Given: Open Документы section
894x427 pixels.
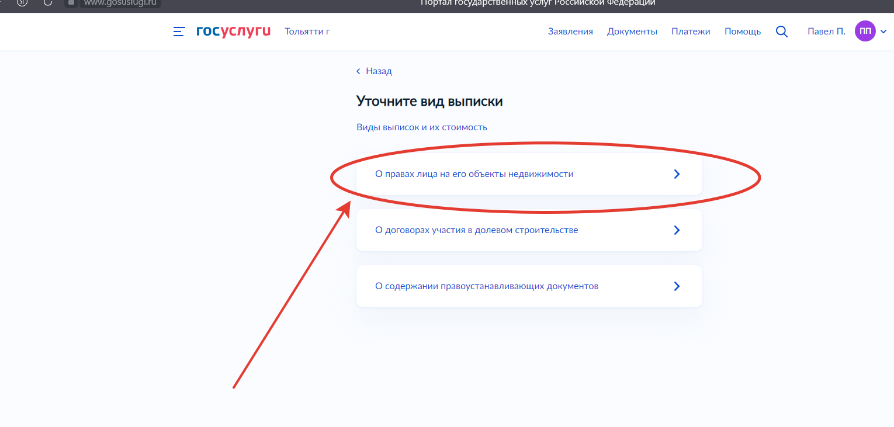Looking at the screenshot, I should [x=632, y=32].
